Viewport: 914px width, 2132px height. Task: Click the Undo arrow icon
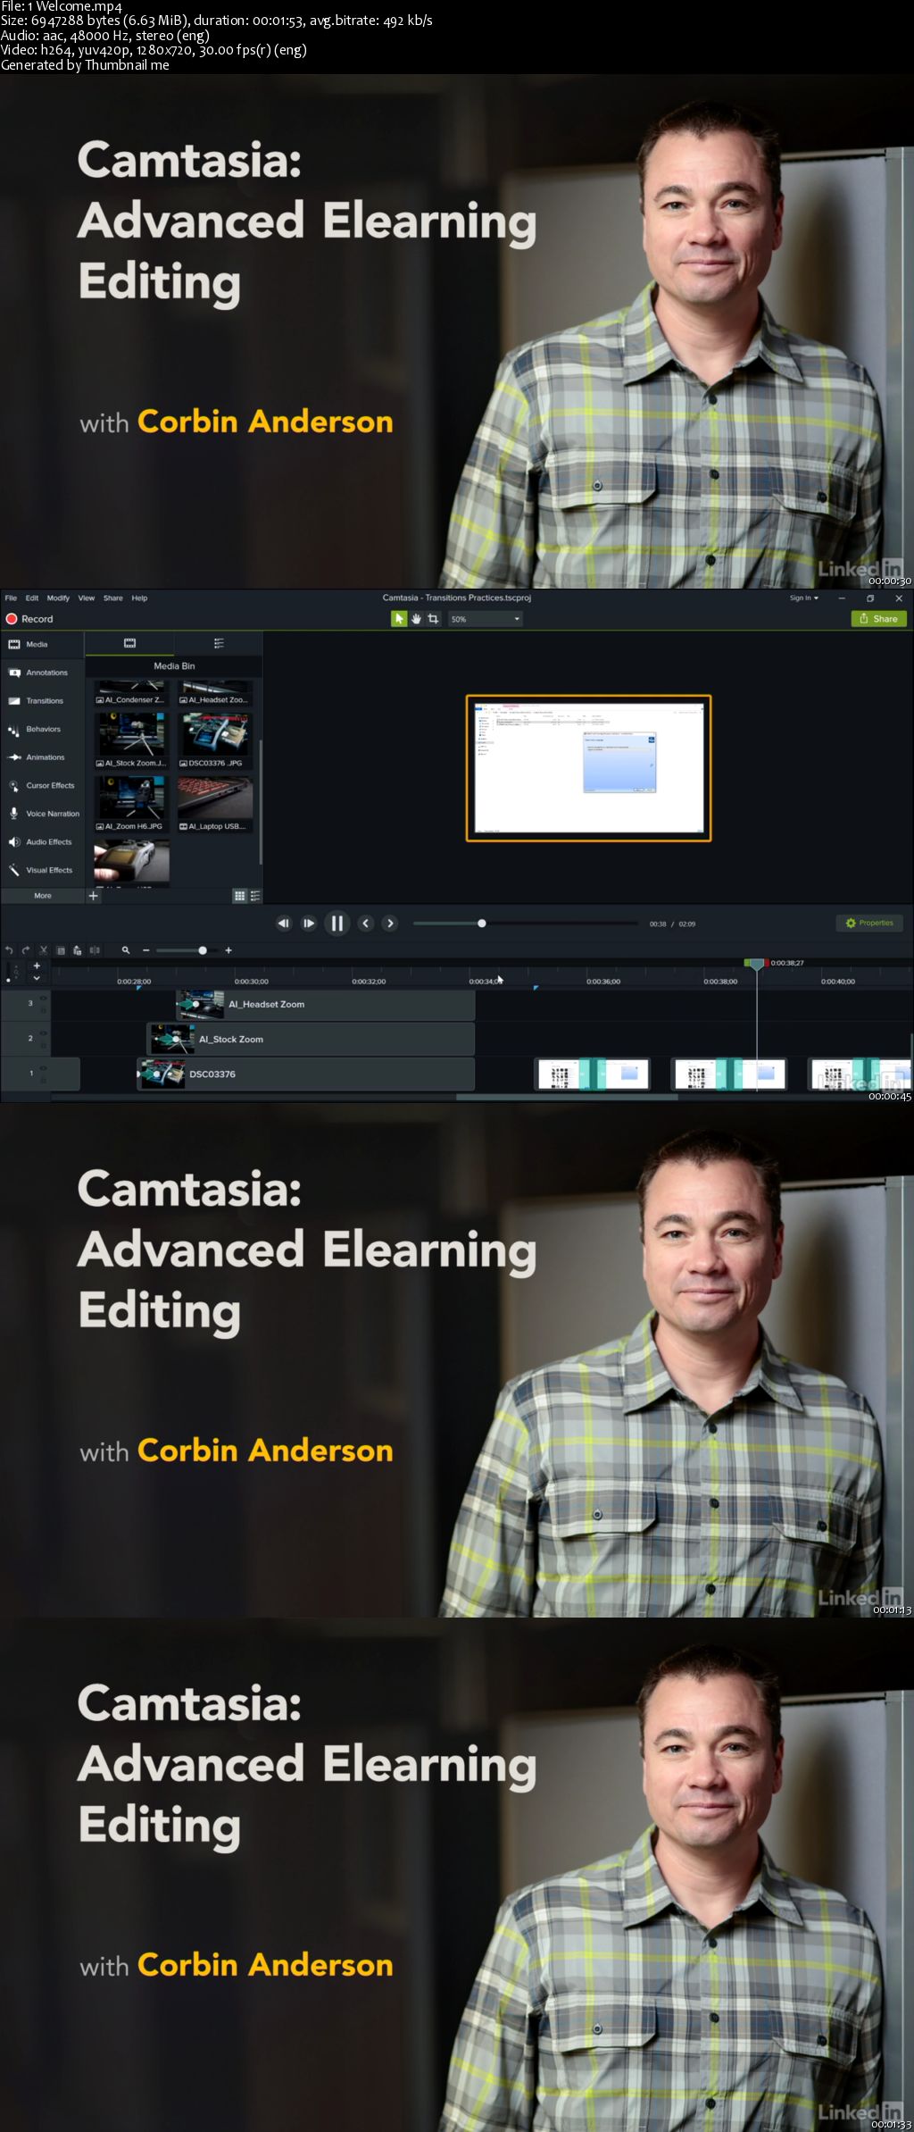pos(9,950)
